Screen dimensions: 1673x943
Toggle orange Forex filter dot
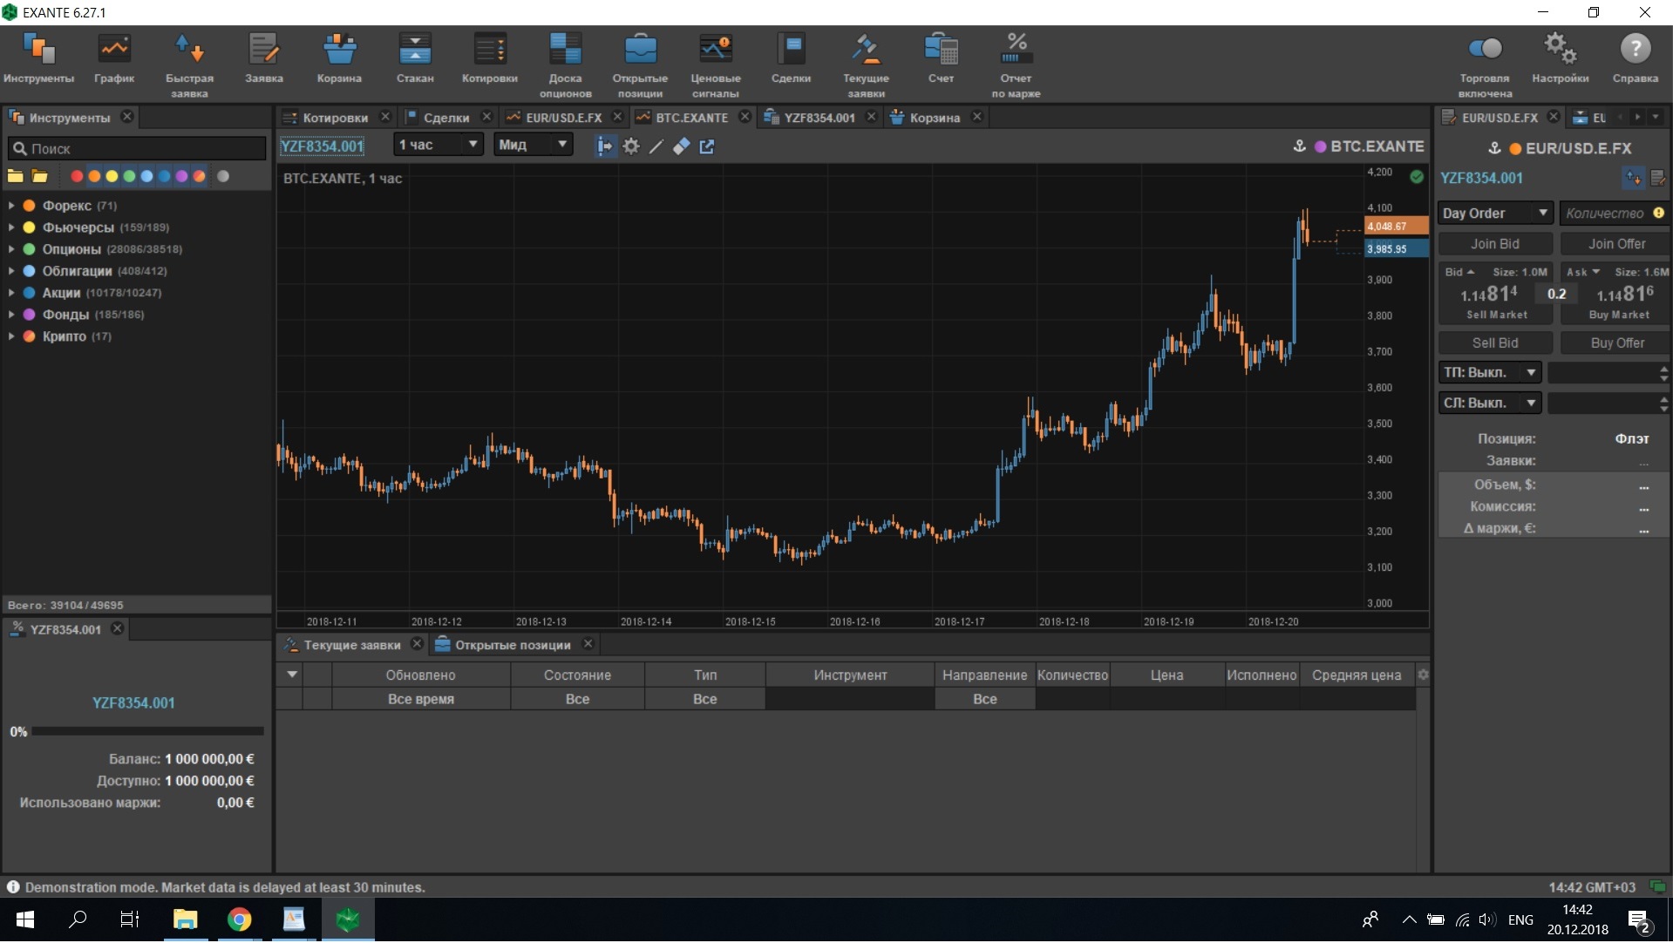[94, 176]
